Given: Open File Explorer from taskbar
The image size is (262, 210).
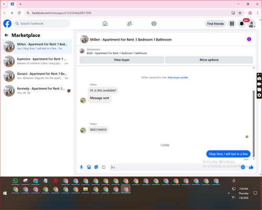Looking at the screenshot, I should click(85, 189).
